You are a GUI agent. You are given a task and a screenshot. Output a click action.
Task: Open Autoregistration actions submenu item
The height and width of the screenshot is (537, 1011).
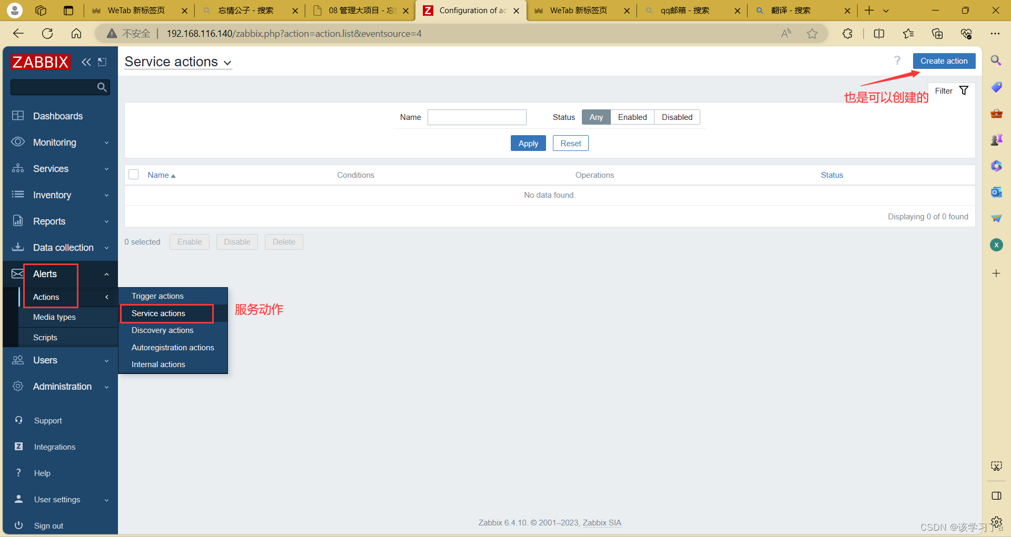(x=173, y=348)
